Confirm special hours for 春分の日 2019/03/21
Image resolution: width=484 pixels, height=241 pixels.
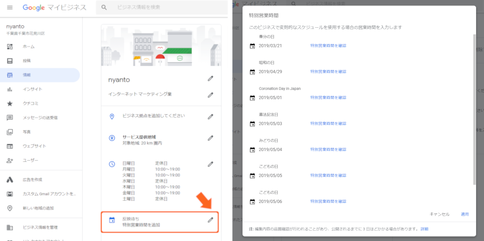(329, 46)
